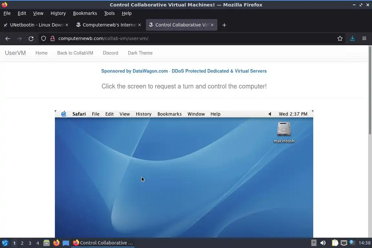The width and height of the screenshot is (372, 248).
Task: Follow the Back to CollabVM link
Action: coord(75,53)
